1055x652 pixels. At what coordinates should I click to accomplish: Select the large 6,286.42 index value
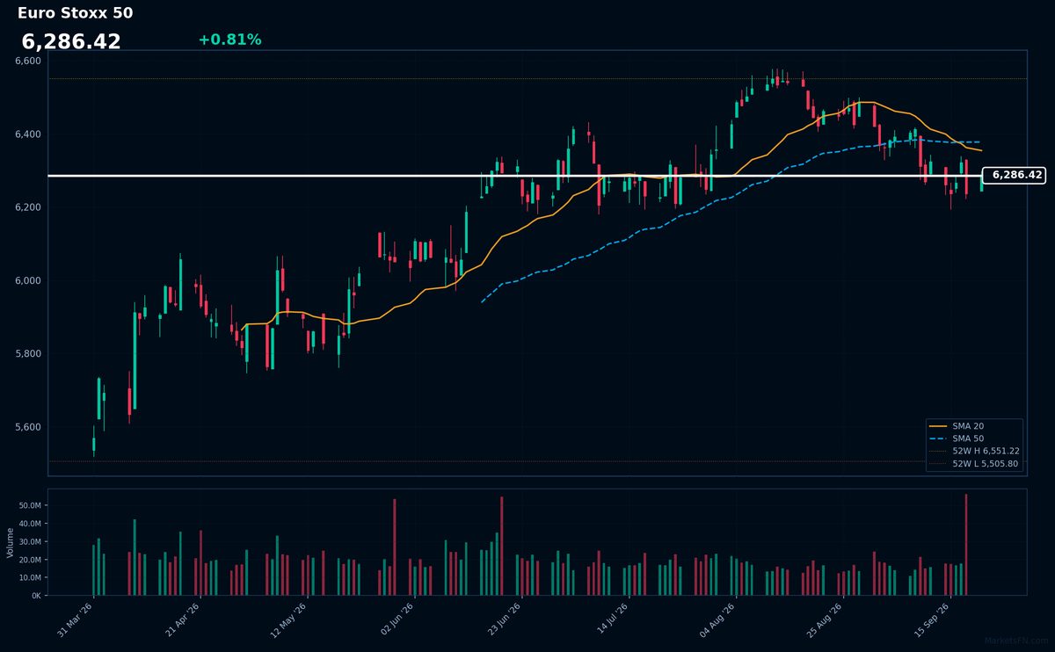(x=71, y=42)
